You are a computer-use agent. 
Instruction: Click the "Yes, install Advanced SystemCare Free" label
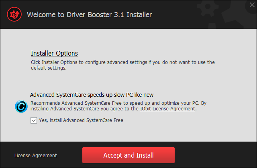[81, 120]
